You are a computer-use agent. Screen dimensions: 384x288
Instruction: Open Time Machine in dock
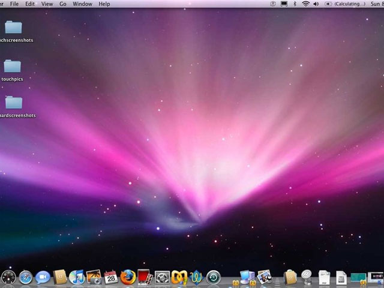pos(214,277)
